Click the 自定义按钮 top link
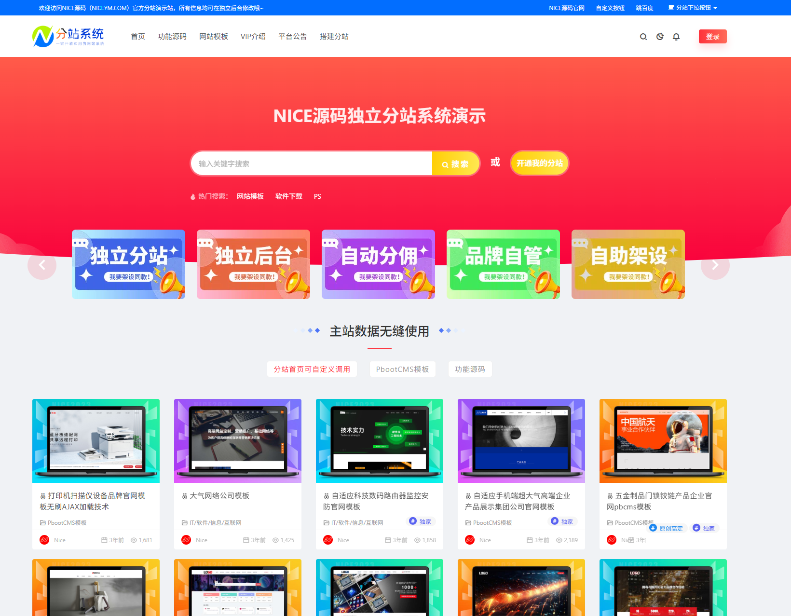Screen dimensions: 791x616 [x=610, y=8]
